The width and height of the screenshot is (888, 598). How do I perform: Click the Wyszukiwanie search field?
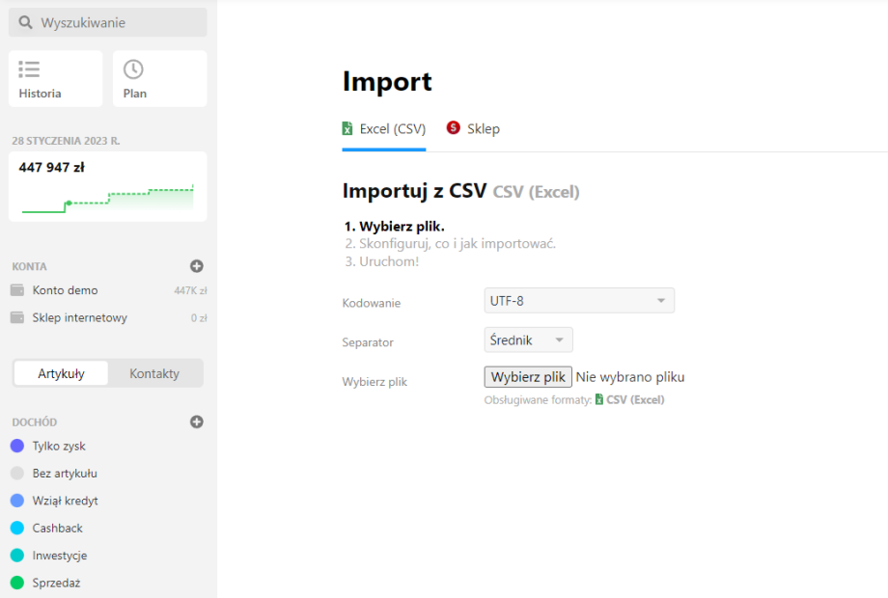click(108, 22)
